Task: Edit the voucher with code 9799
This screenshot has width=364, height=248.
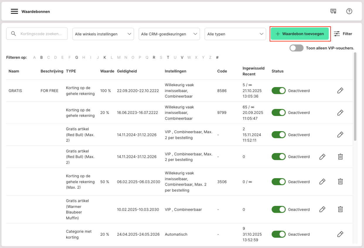Action: (x=340, y=112)
